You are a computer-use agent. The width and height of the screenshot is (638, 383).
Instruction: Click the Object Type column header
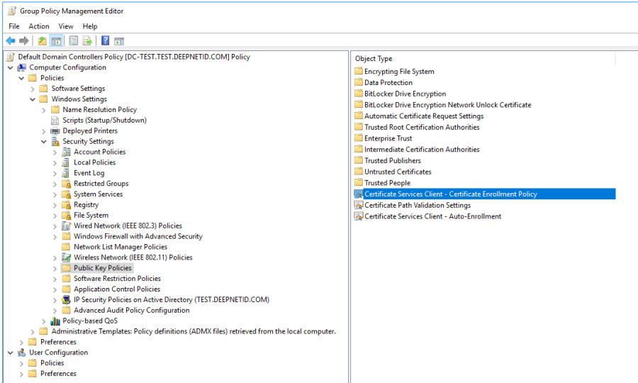374,59
